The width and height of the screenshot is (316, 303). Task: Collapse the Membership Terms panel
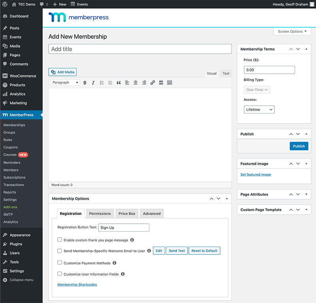coord(307,49)
